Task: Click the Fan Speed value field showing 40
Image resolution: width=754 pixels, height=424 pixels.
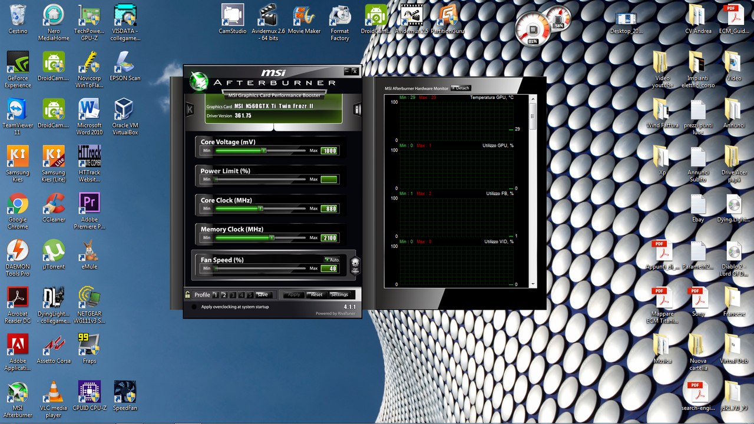Action: click(x=329, y=269)
